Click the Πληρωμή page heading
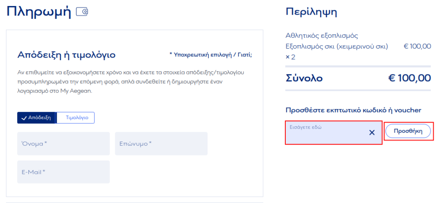440x203 pixels. 39,12
